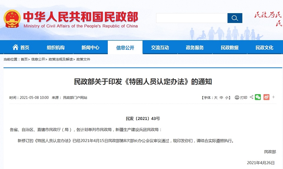Click the printer icon beside 打印
Viewport: 283px width, 169px height.
click(237, 98)
